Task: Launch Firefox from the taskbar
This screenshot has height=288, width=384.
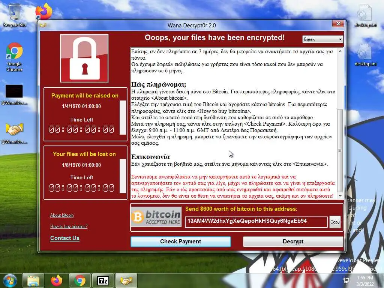Action: click(56, 280)
